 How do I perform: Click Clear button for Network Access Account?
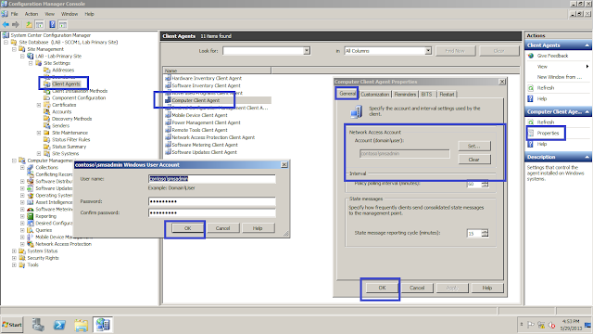coord(474,160)
